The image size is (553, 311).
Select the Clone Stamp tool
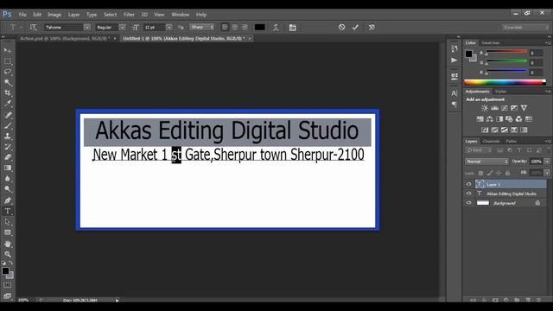click(8, 136)
